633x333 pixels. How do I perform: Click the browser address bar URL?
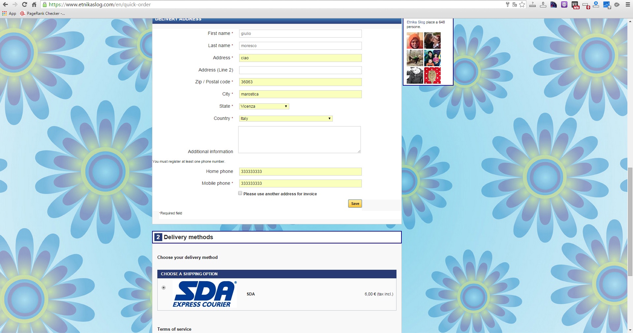(100, 5)
